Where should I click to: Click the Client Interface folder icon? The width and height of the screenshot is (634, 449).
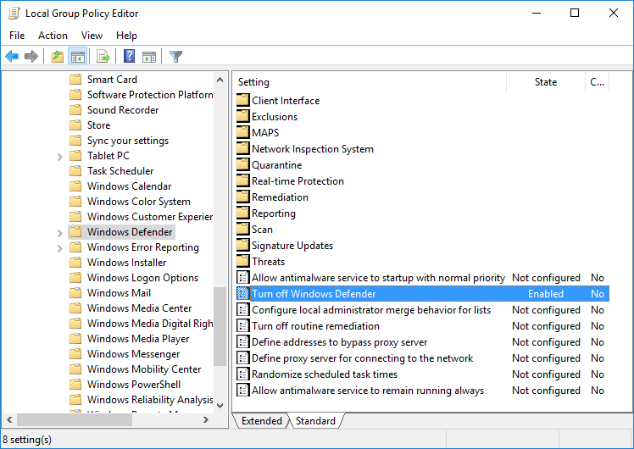tap(243, 100)
